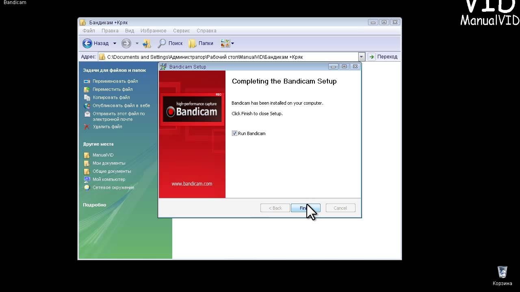Click the Мой компьютер icon
Viewport: 520px width, 292px height.
pyautogui.click(x=87, y=179)
